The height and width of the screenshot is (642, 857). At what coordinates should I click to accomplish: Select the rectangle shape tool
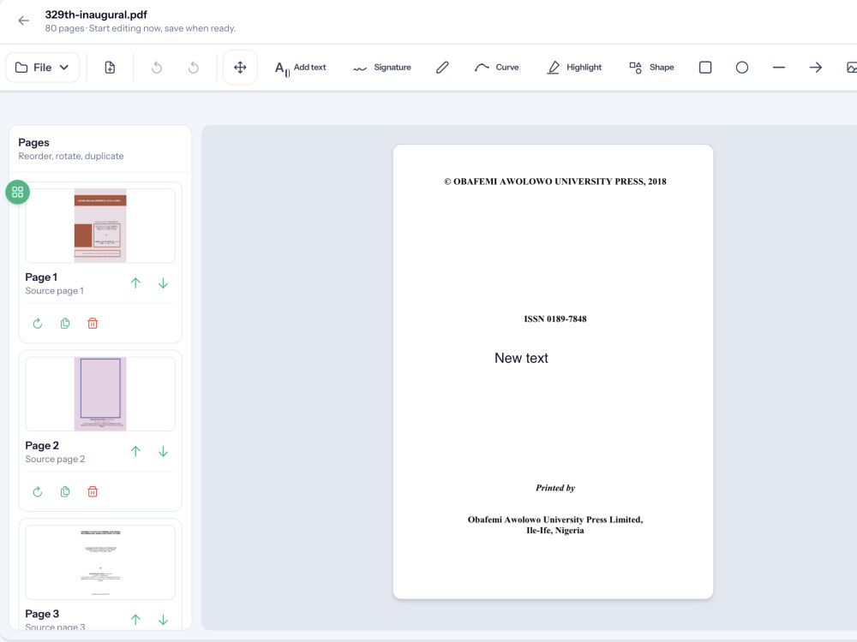(705, 68)
